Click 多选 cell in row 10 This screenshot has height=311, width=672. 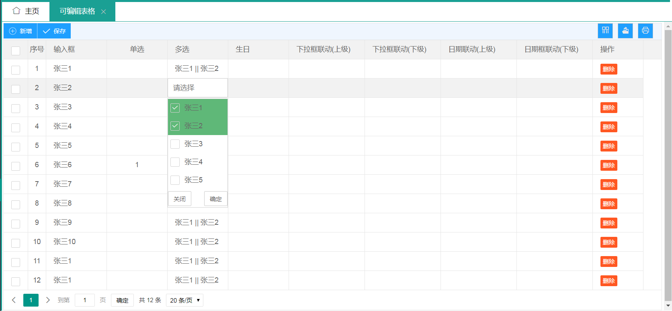tap(198, 242)
